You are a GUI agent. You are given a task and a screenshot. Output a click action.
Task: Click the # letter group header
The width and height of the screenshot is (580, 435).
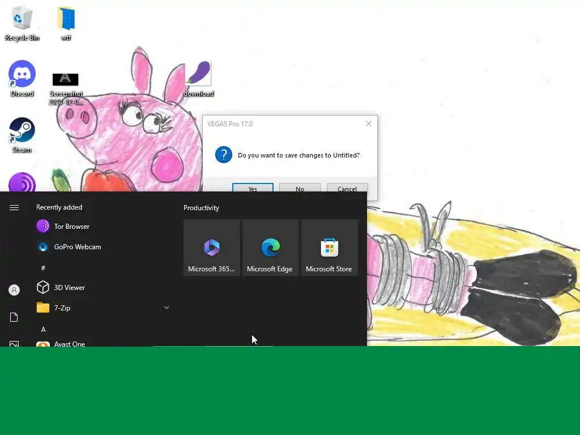43,267
